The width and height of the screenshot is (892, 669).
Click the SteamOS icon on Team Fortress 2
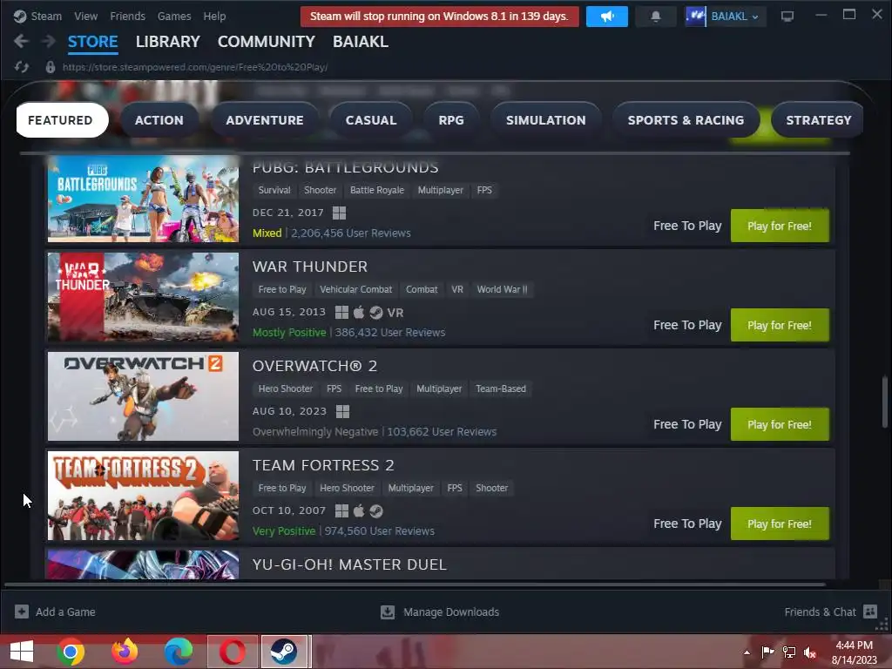[376, 510]
